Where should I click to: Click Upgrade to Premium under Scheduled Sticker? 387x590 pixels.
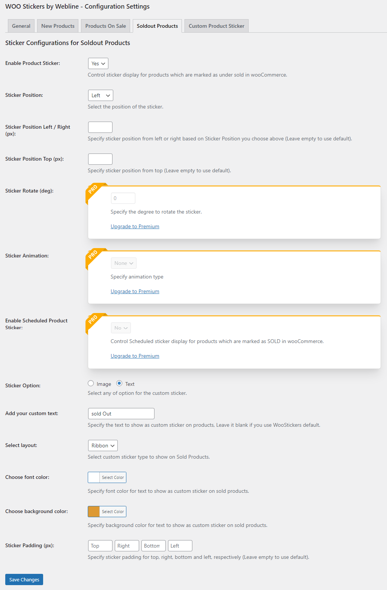135,356
